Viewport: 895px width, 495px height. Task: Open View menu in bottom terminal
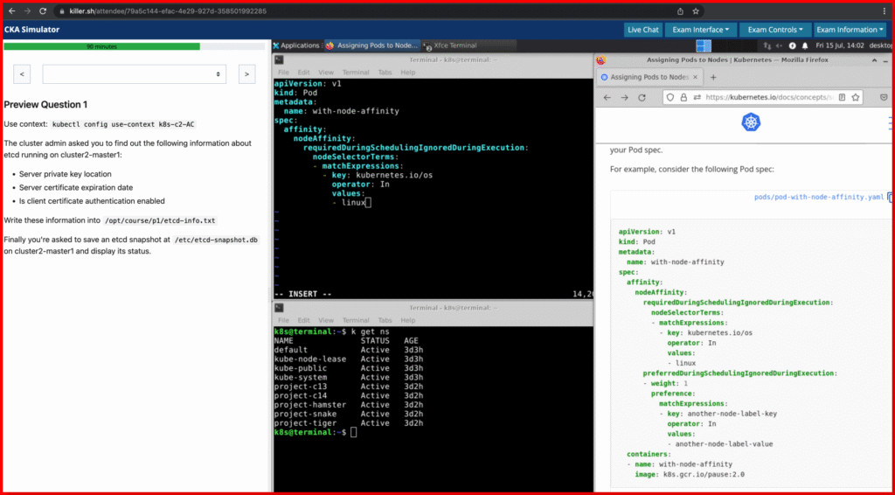click(x=326, y=320)
